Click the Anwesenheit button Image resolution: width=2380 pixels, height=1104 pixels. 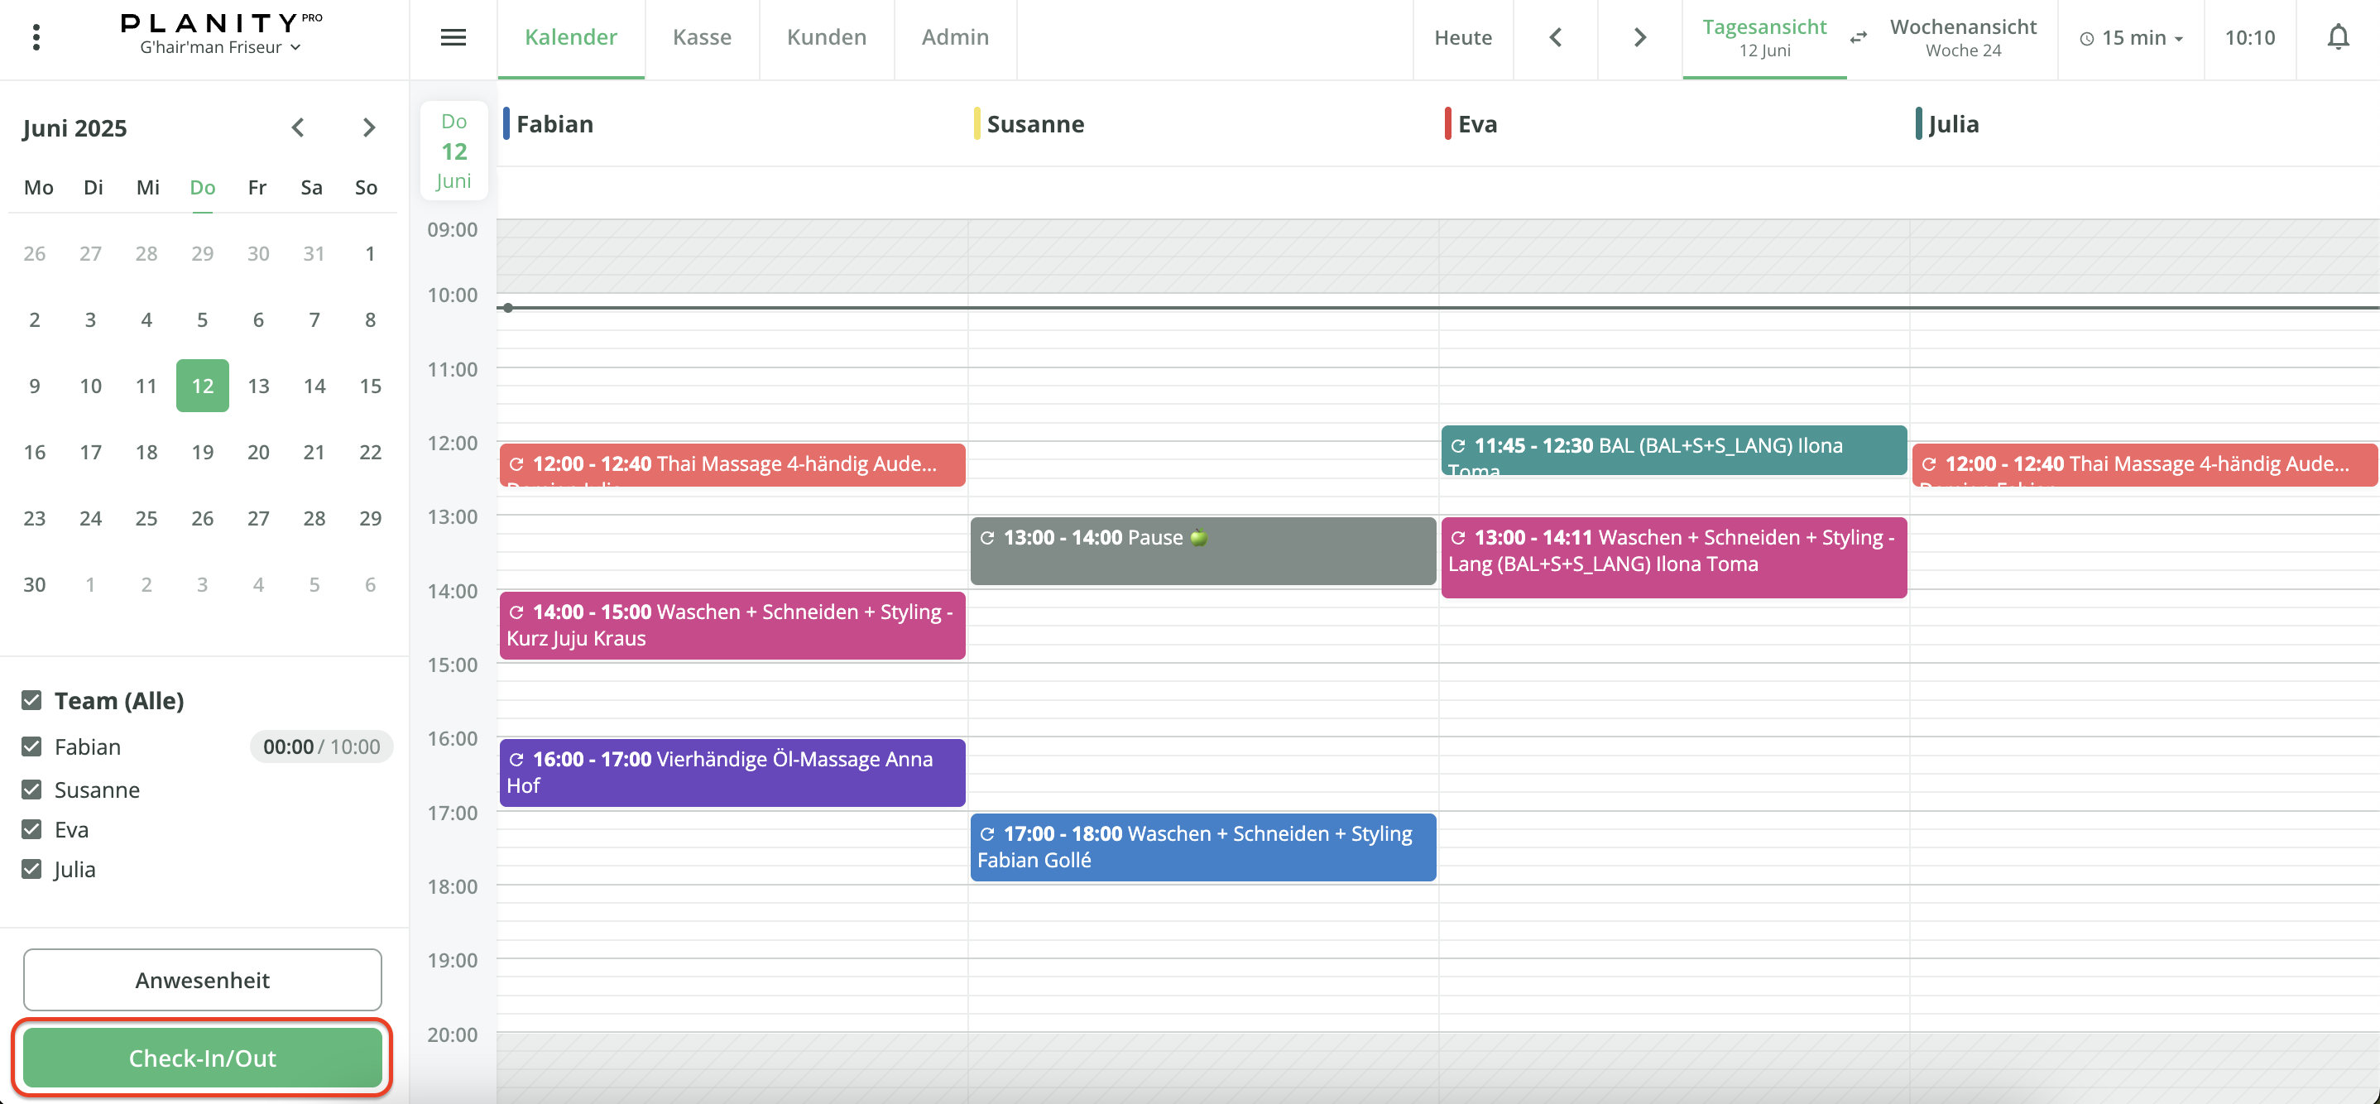click(x=203, y=979)
